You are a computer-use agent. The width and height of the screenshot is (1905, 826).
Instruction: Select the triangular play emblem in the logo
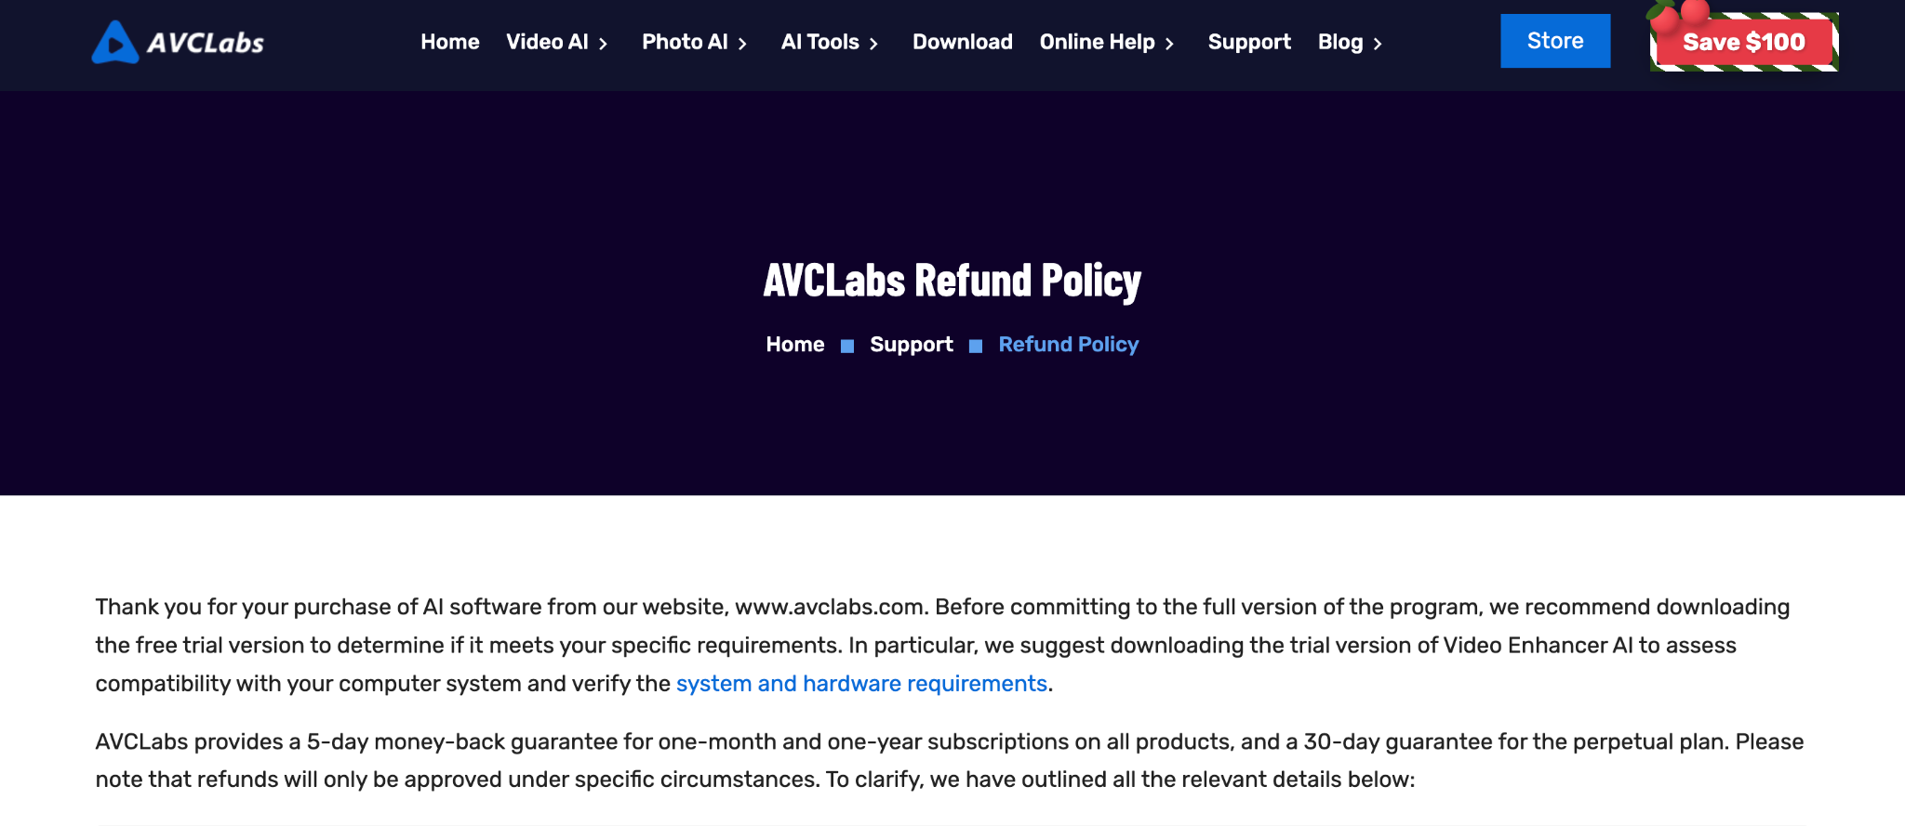coord(113,41)
